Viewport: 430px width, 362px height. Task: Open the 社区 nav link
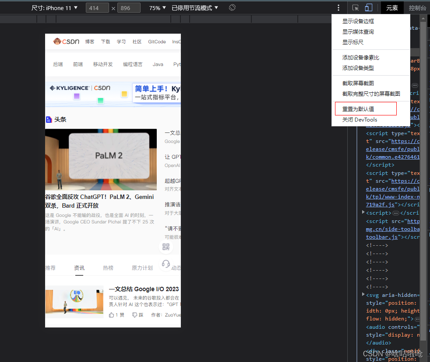tap(137, 42)
